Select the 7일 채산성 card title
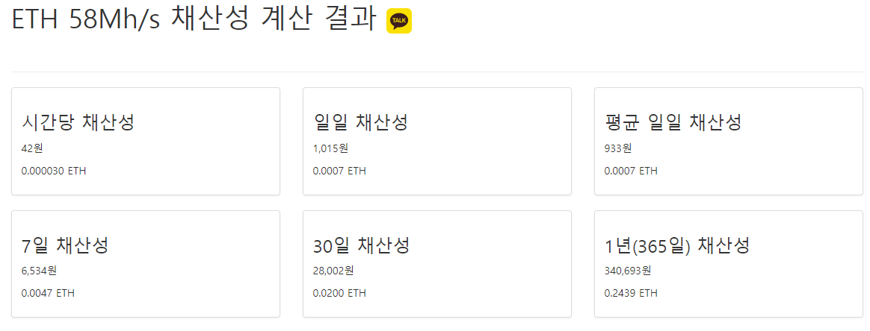This screenshot has width=870, height=331. tap(66, 245)
